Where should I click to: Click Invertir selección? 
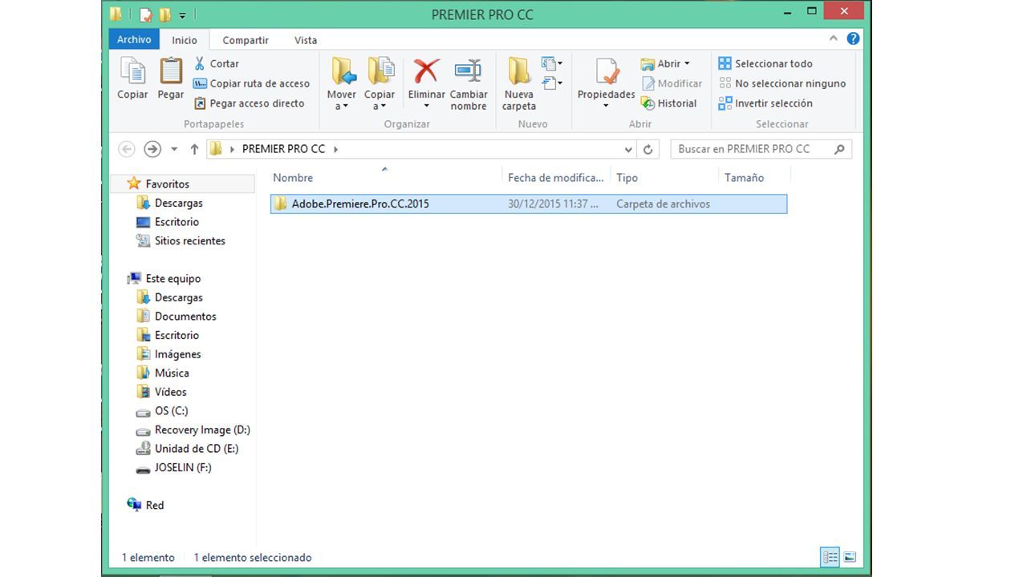tap(765, 103)
